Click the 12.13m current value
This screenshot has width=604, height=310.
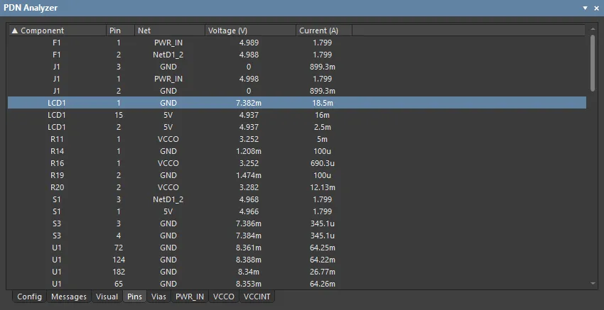click(323, 187)
